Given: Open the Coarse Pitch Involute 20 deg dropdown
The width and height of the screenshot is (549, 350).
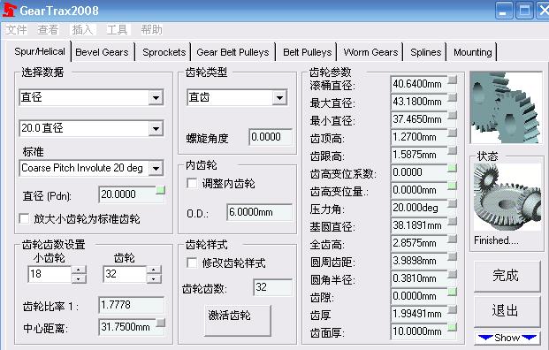Looking at the screenshot, I should tap(156, 168).
